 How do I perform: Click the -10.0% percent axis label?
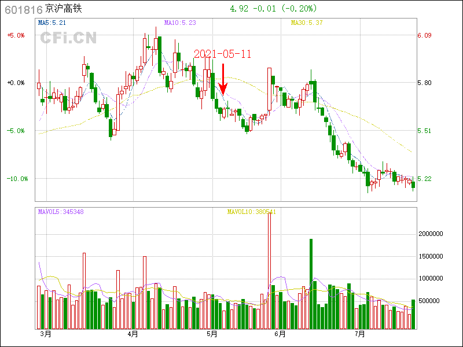[x=17, y=179]
